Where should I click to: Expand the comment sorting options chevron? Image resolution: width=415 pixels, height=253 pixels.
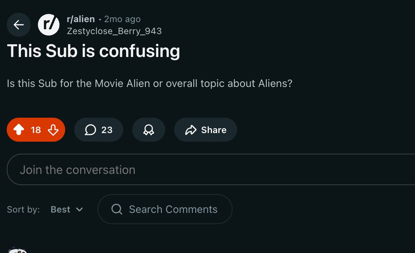pyautogui.click(x=79, y=210)
